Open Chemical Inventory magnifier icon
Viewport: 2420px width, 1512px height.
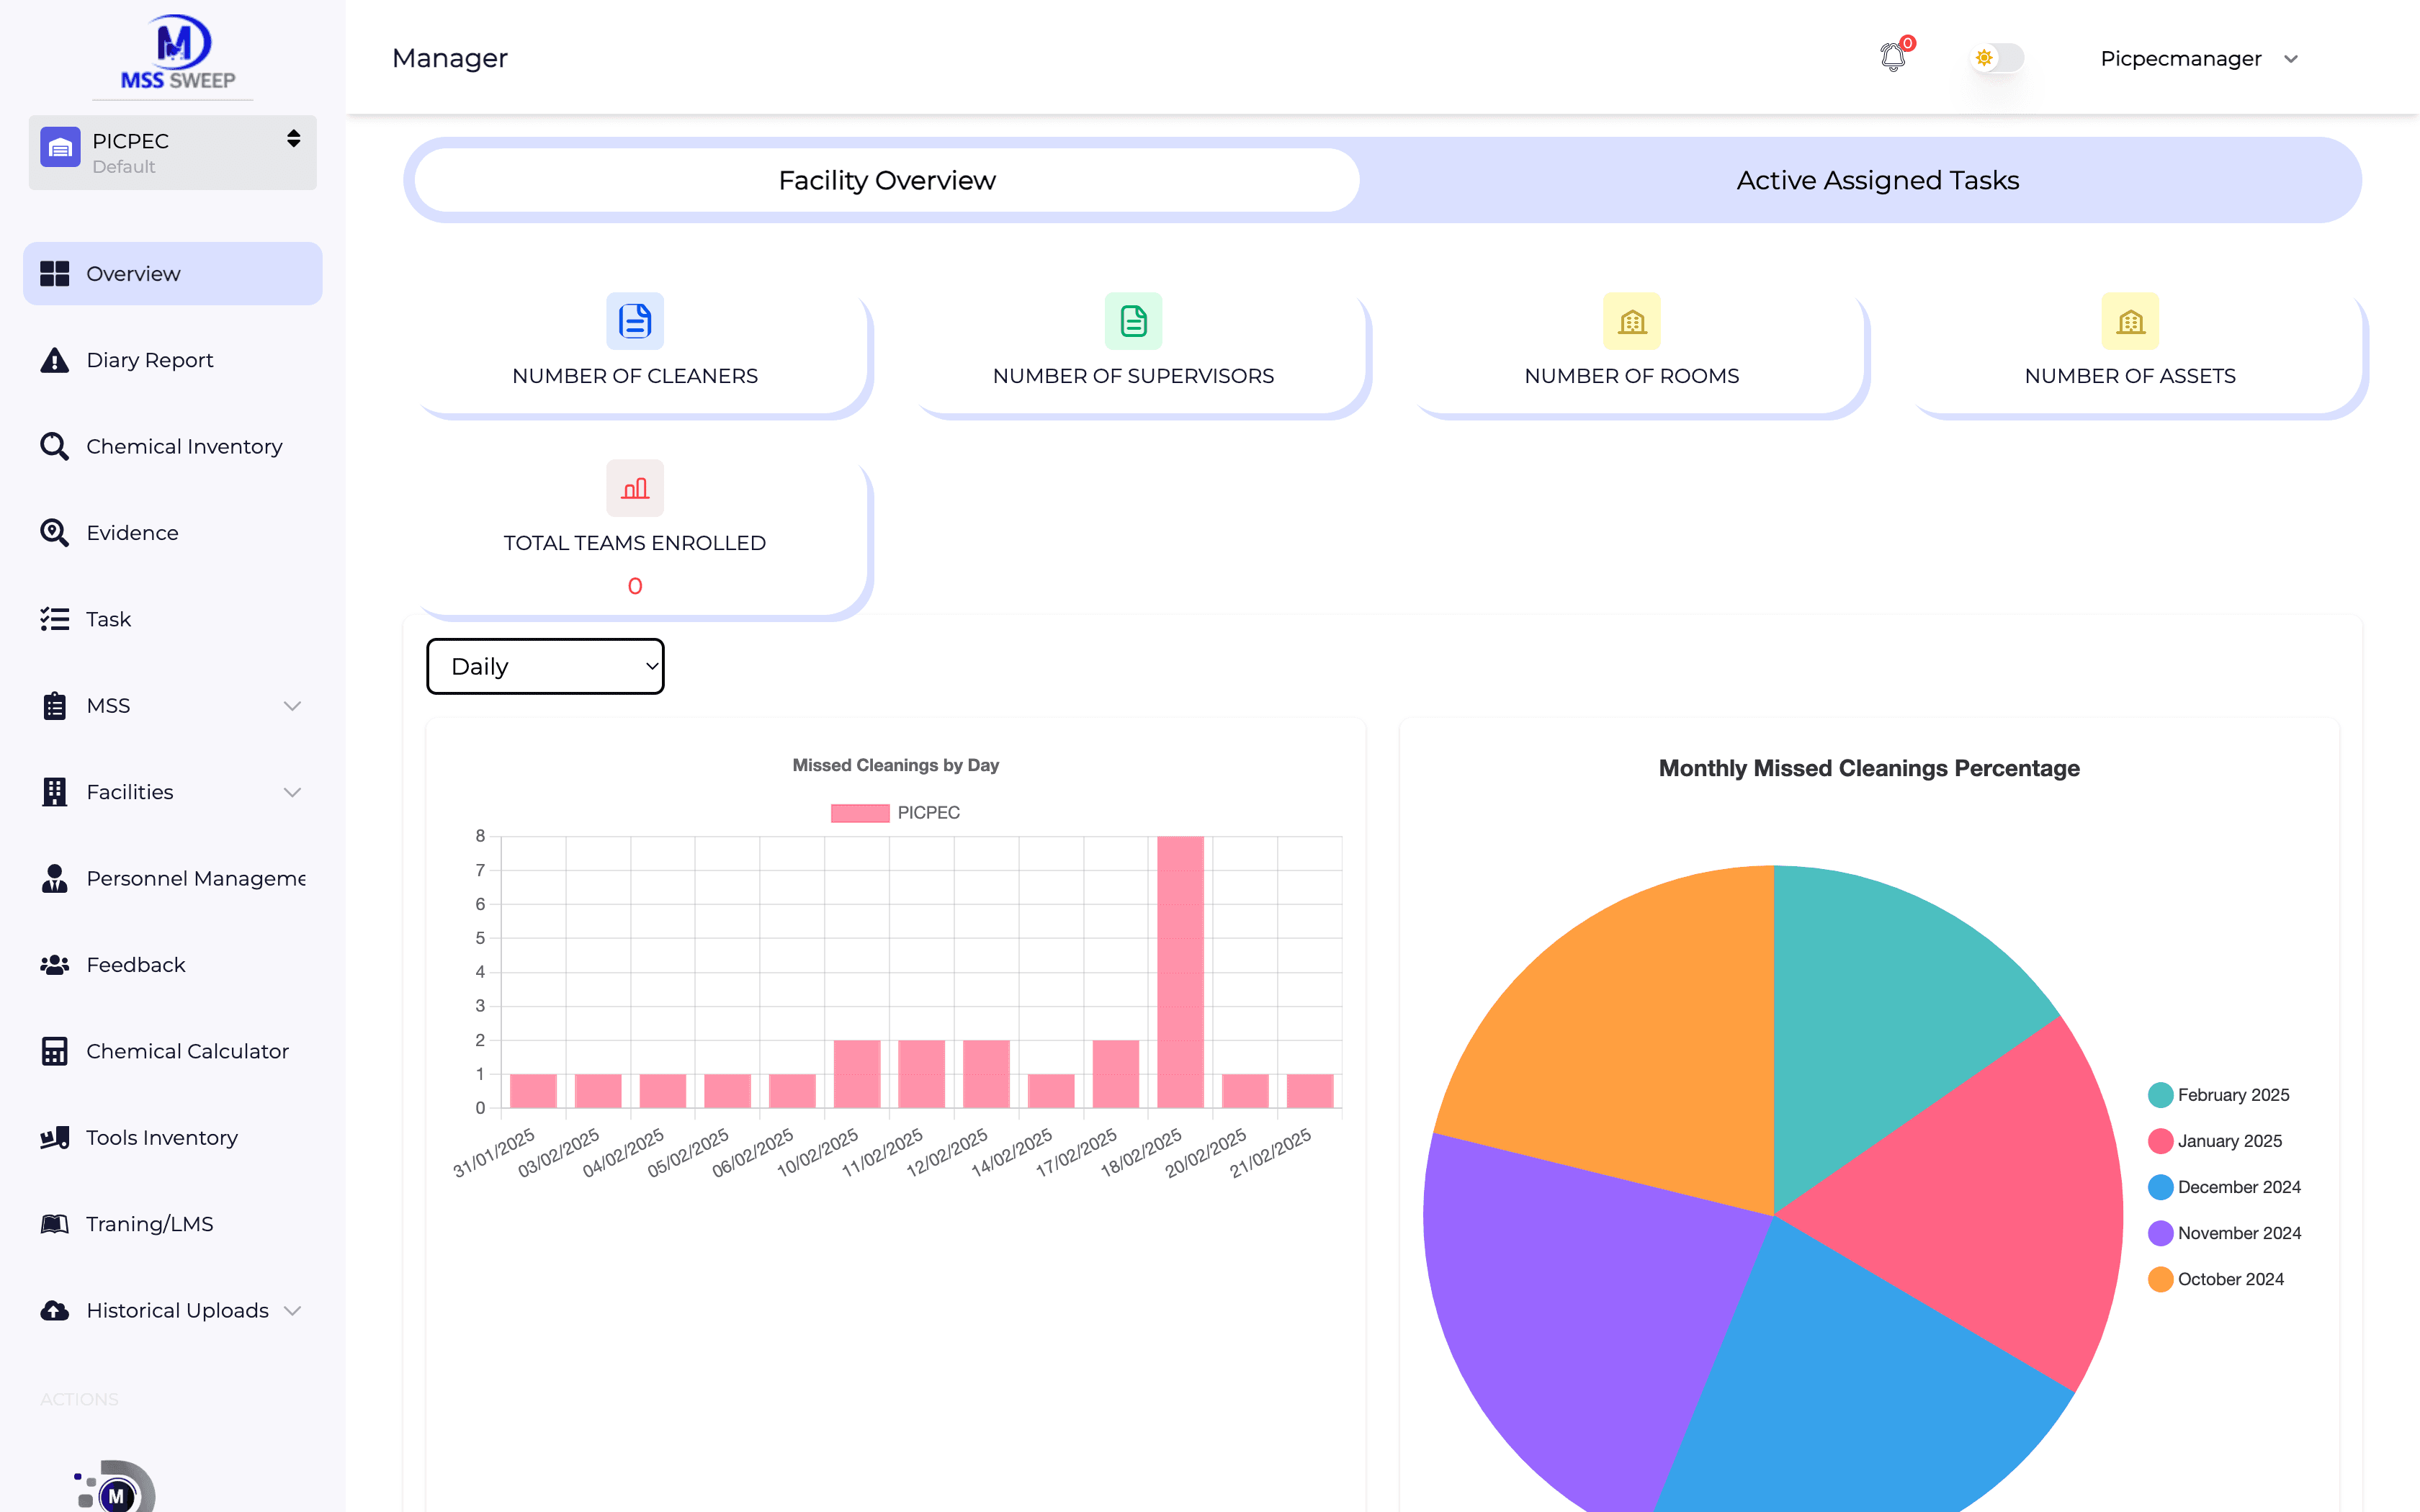click(x=54, y=446)
